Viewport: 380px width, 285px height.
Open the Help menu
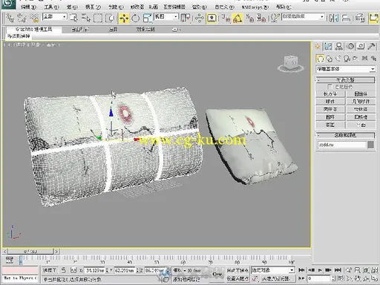pos(284,7)
